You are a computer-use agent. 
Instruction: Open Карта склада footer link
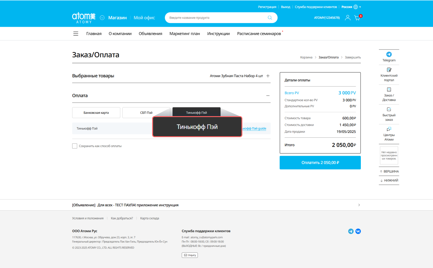[149, 218]
